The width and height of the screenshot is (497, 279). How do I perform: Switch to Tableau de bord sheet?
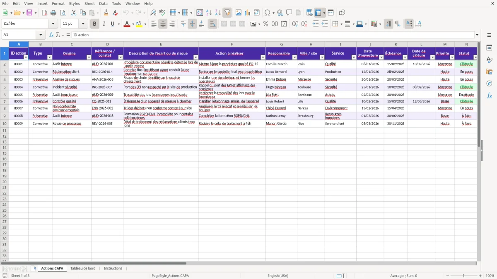pos(83,268)
